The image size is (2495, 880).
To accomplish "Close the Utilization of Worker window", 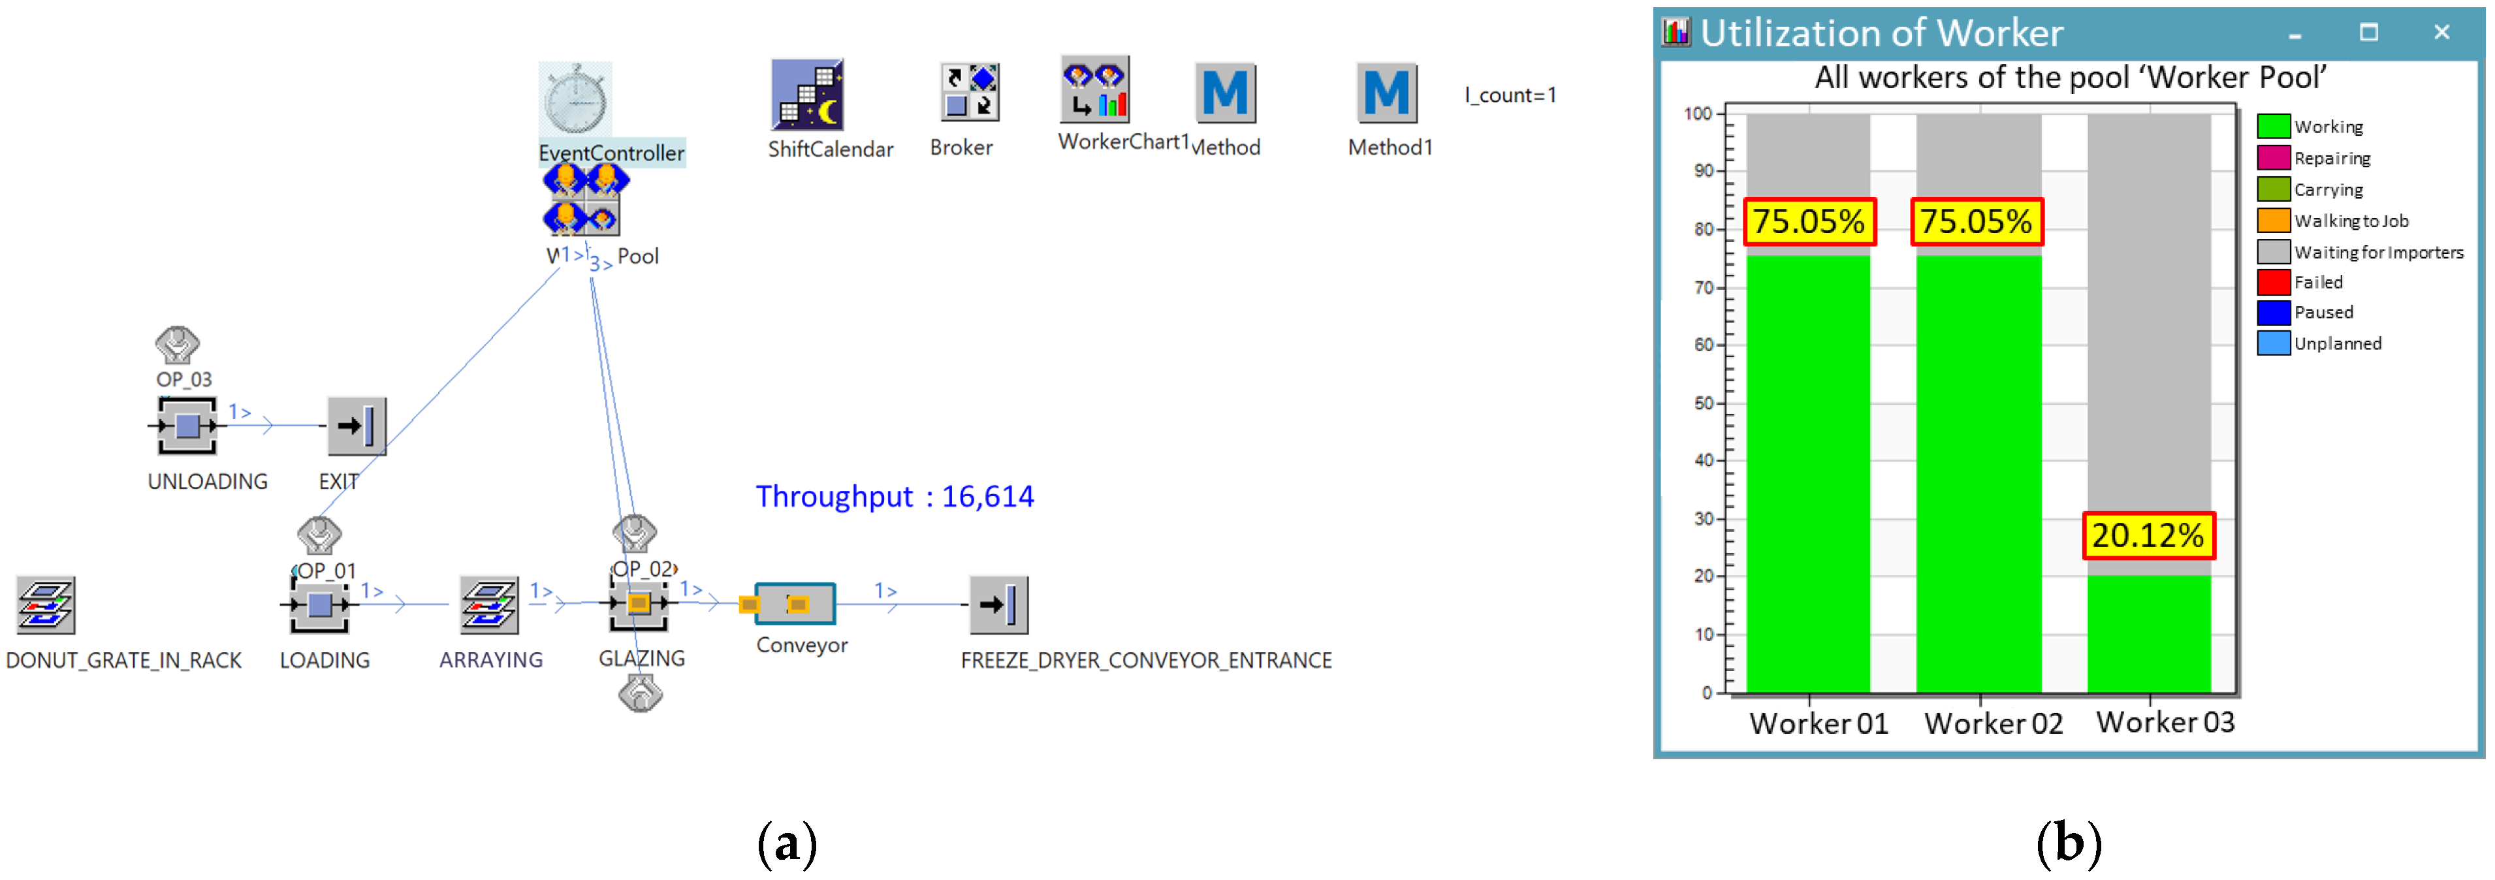I will coord(2441,33).
